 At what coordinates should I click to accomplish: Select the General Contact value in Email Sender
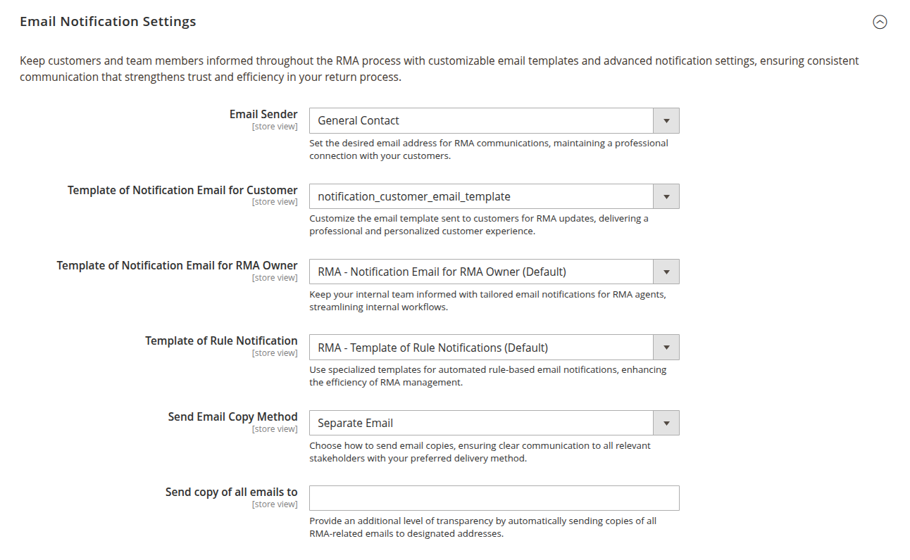[x=358, y=120]
